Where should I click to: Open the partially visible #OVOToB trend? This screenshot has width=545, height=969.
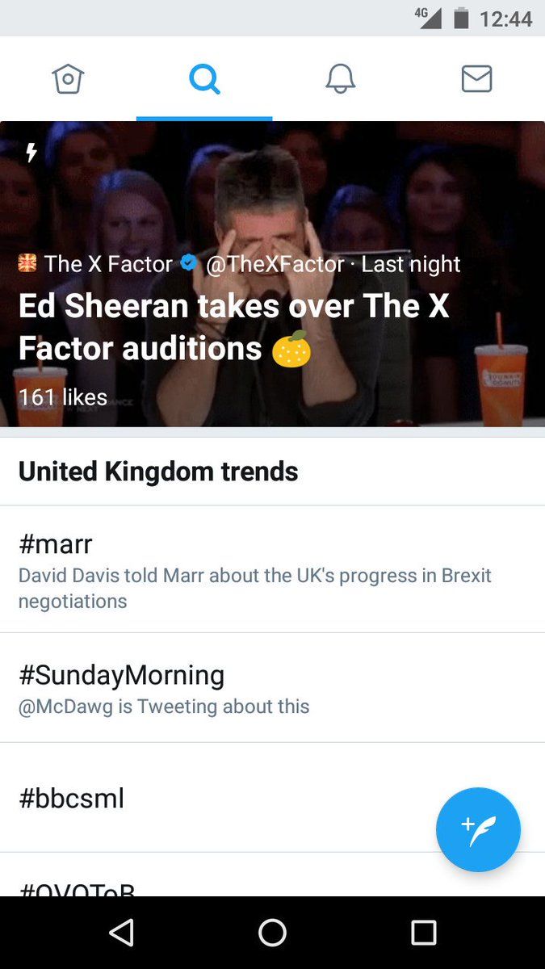pyautogui.click(x=77, y=887)
